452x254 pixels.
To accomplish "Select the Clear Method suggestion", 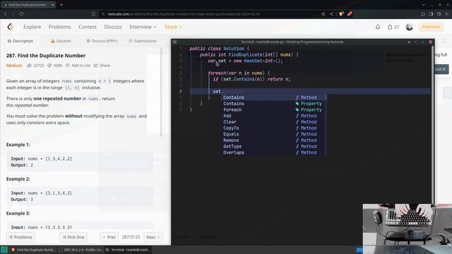I will tap(274, 122).
